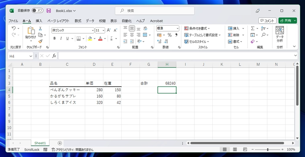Click the Data Analysis button
Screen dimensions: 305x157
click(280, 34)
